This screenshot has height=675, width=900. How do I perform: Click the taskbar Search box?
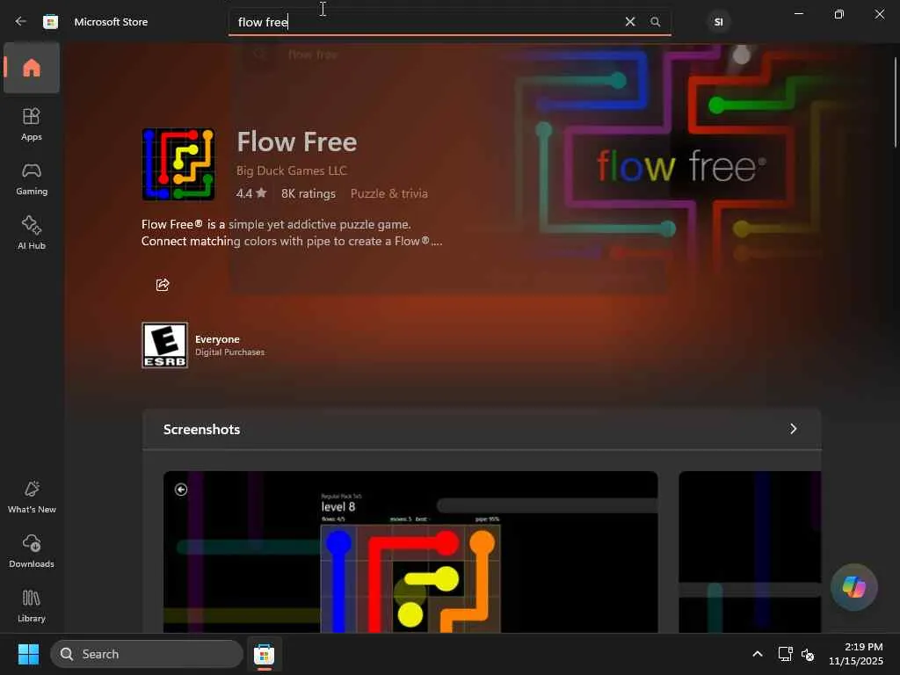point(147,654)
